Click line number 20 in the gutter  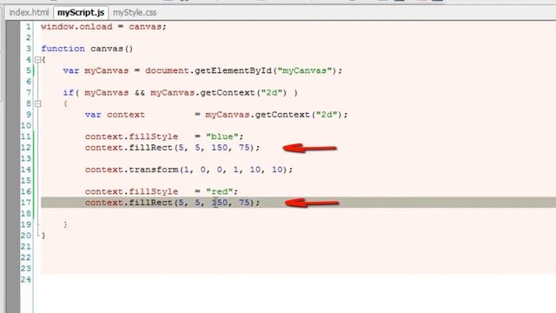(26, 236)
